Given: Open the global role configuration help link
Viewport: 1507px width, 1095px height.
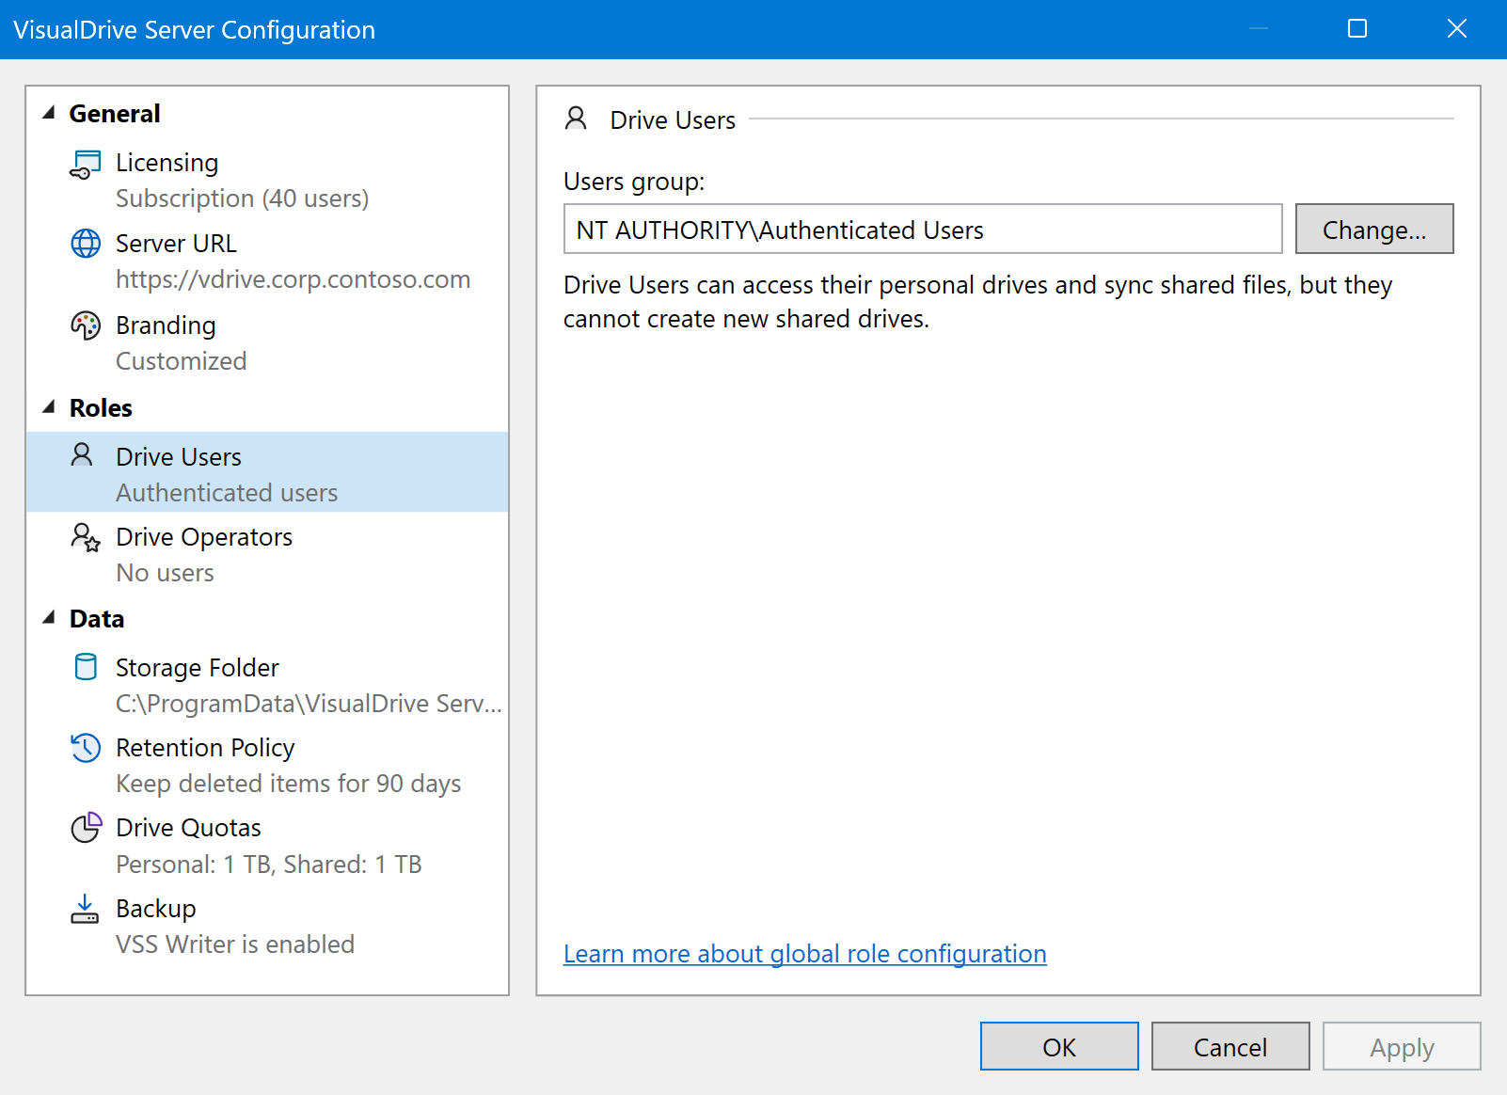Looking at the screenshot, I should (804, 954).
